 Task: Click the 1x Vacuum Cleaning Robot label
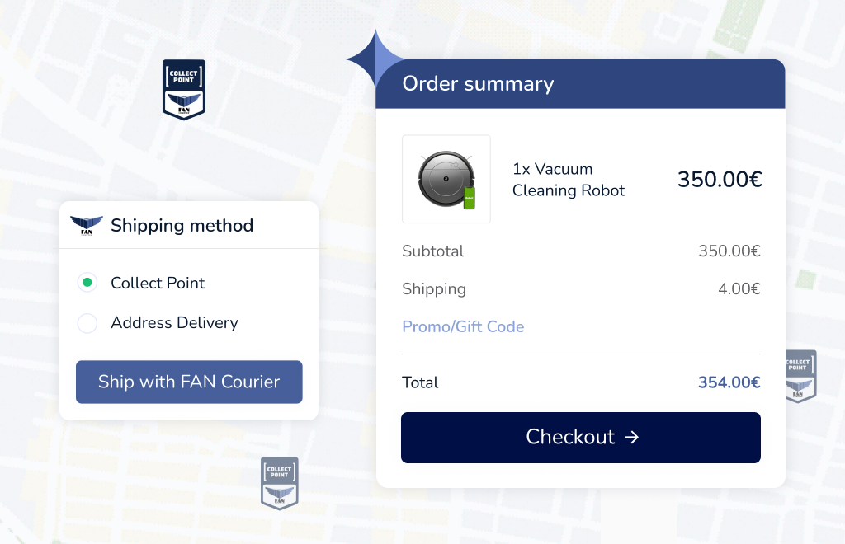pos(568,179)
